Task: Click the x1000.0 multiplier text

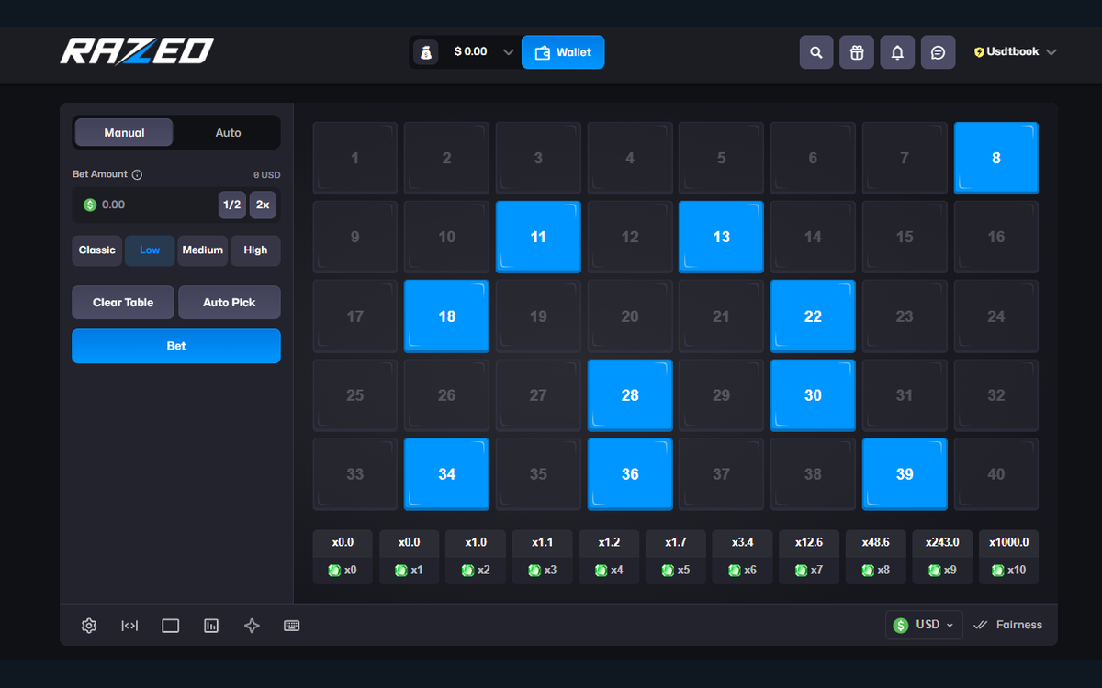Action: tap(1008, 542)
